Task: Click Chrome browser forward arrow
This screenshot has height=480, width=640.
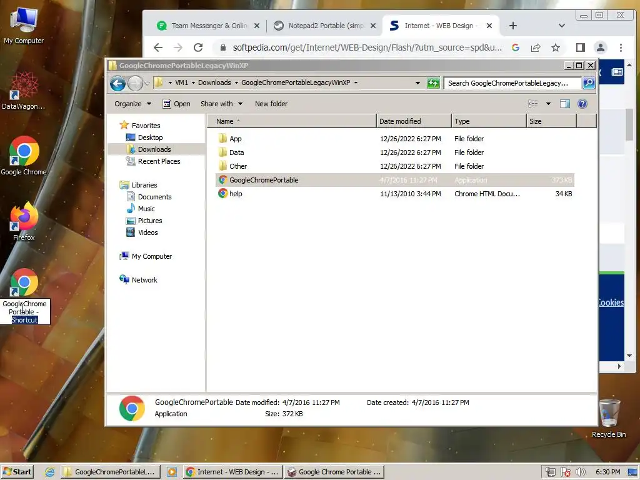Action: point(178,47)
